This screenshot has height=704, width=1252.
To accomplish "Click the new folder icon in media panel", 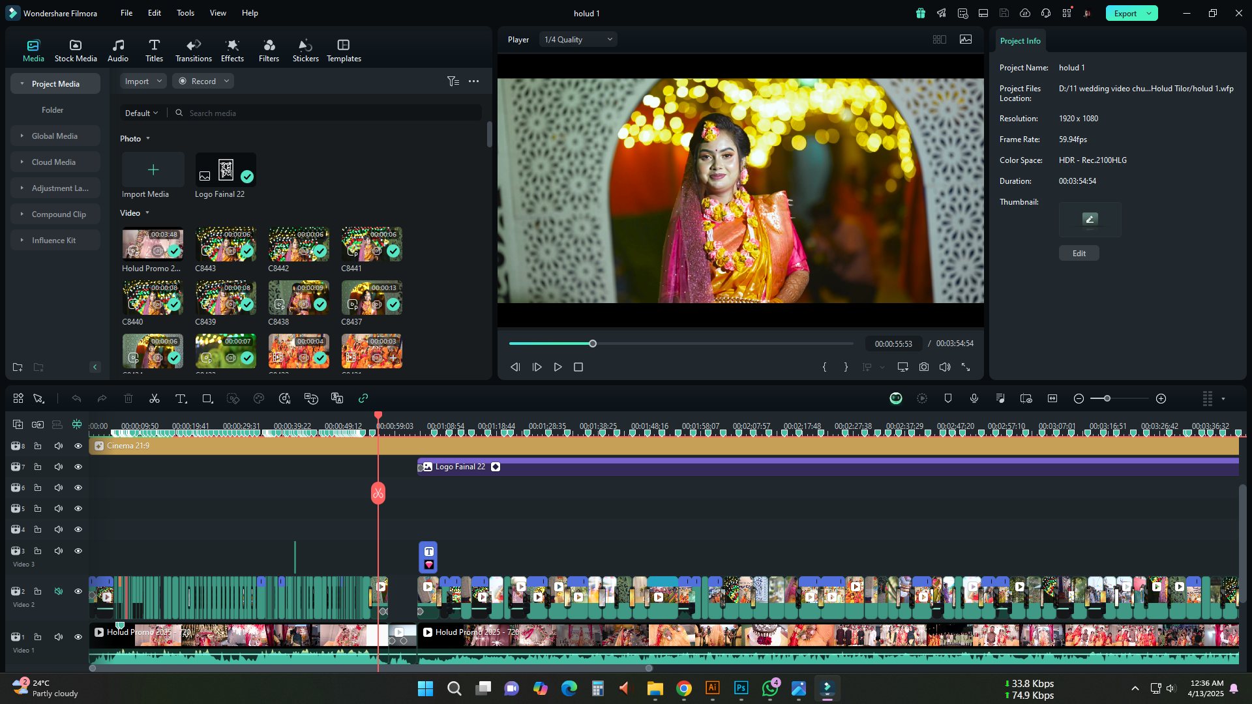I will pyautogui.click(x=18, y=367).
